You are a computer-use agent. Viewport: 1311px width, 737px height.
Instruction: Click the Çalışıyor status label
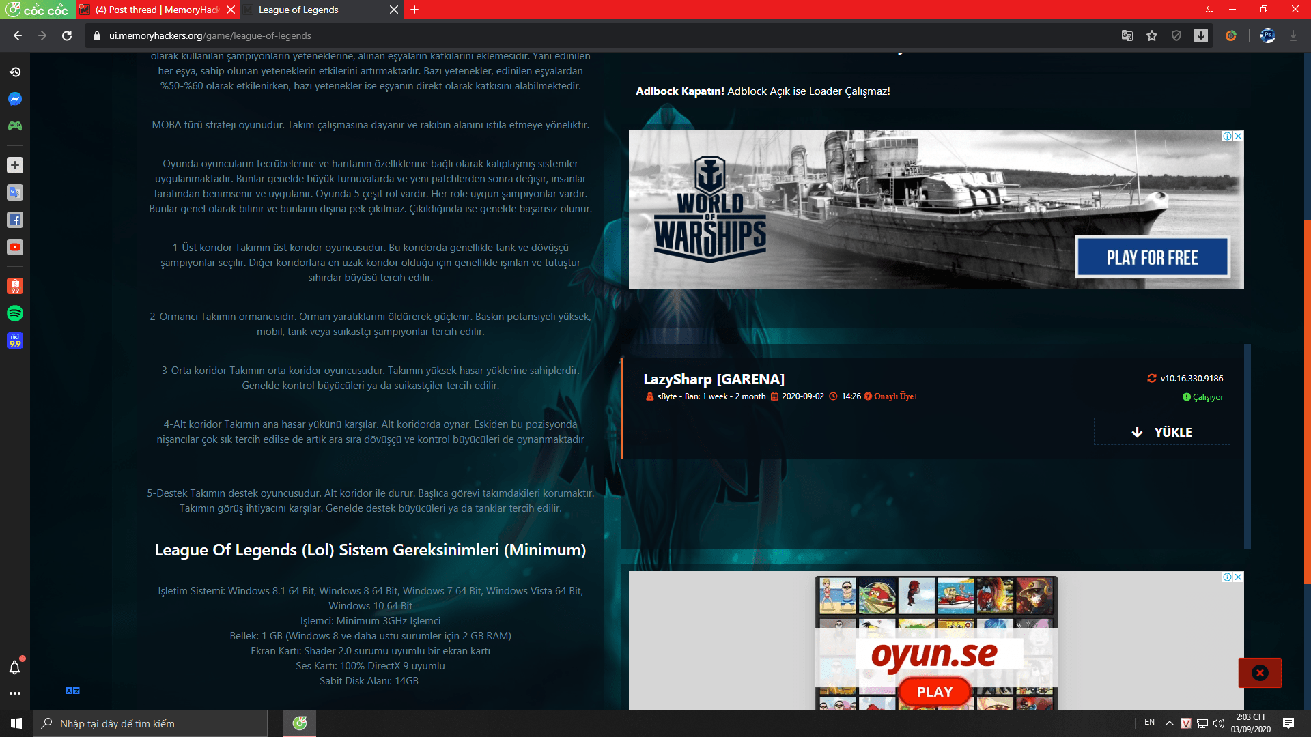[1208, 397]
